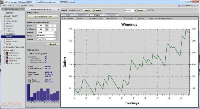The height and width of the screenshot is (109, 200).
Task: Select the By Tourney radio button
Action: coord(62,18)
